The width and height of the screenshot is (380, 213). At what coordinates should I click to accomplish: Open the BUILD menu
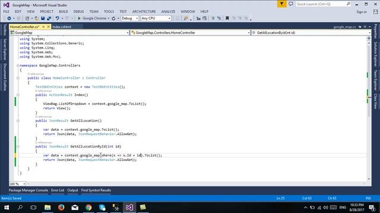click(x=64, y=12)
